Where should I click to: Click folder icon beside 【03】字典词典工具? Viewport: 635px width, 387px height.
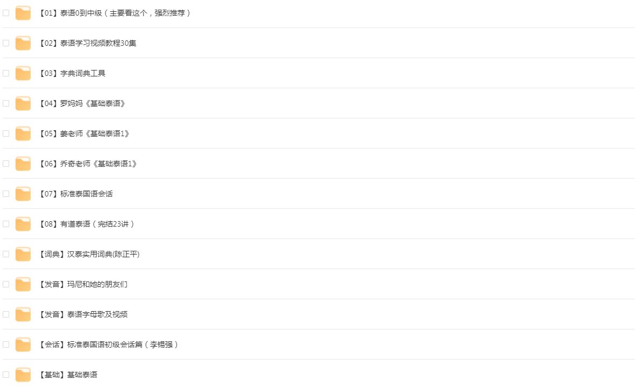(23, 73)
